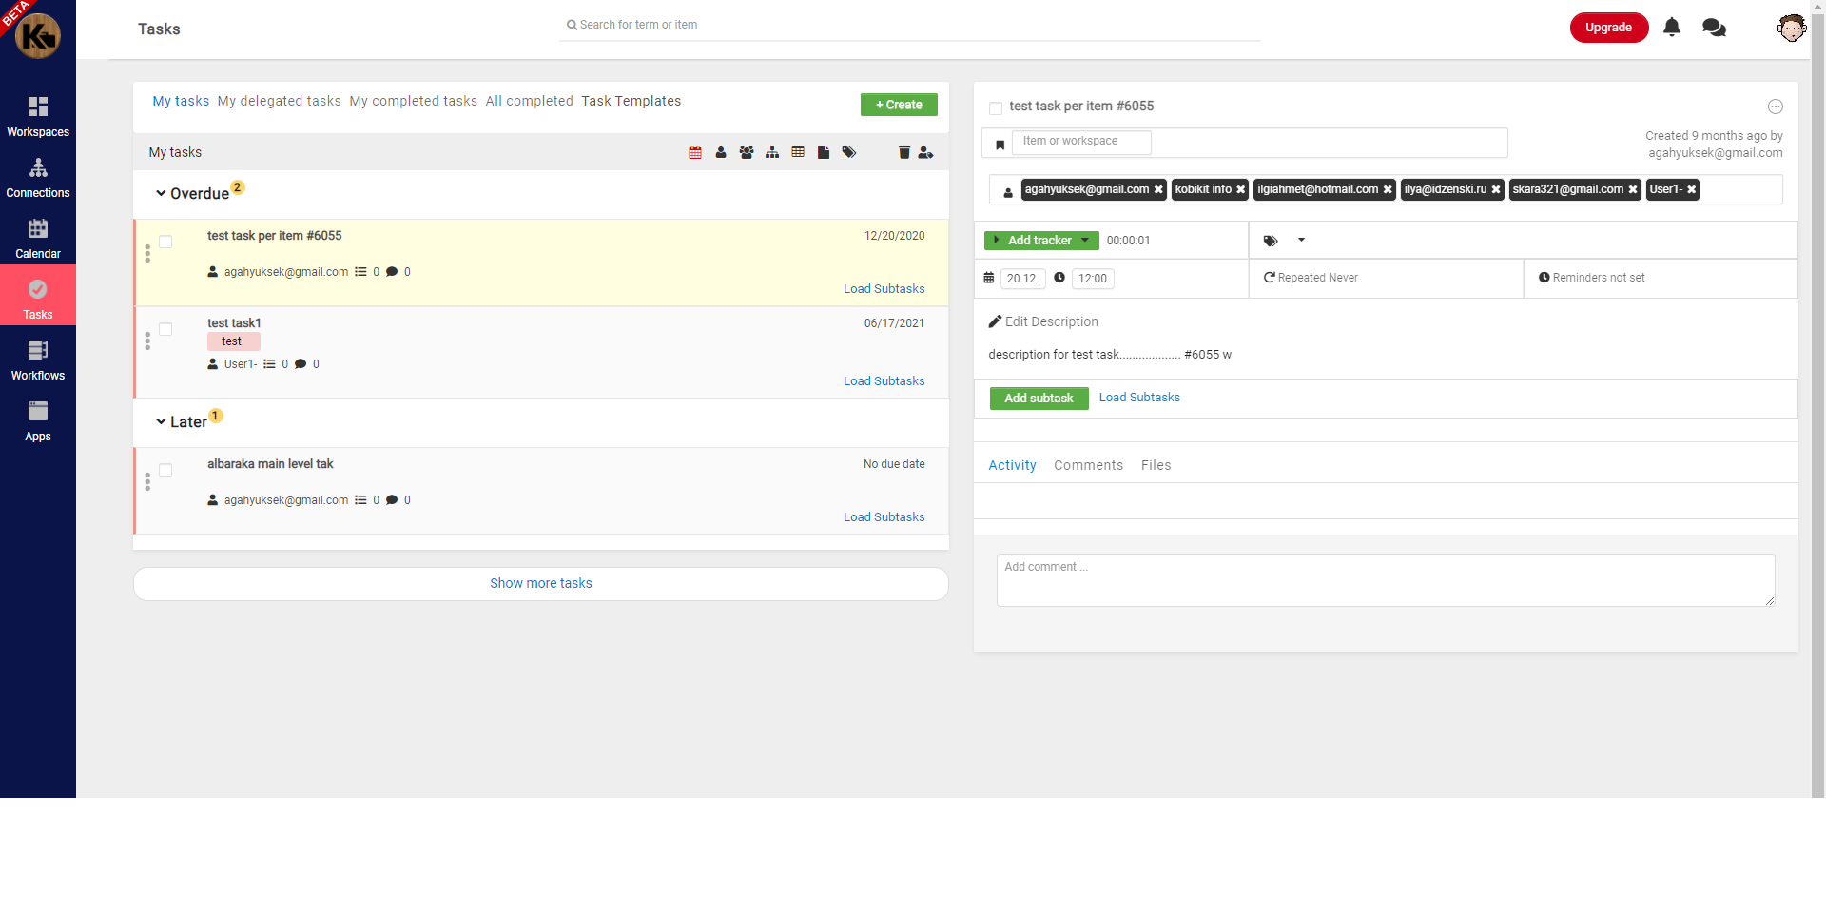Open the user avatar menu
The width and height of the screenshot is (1826, 915).
click(1791, 28)
